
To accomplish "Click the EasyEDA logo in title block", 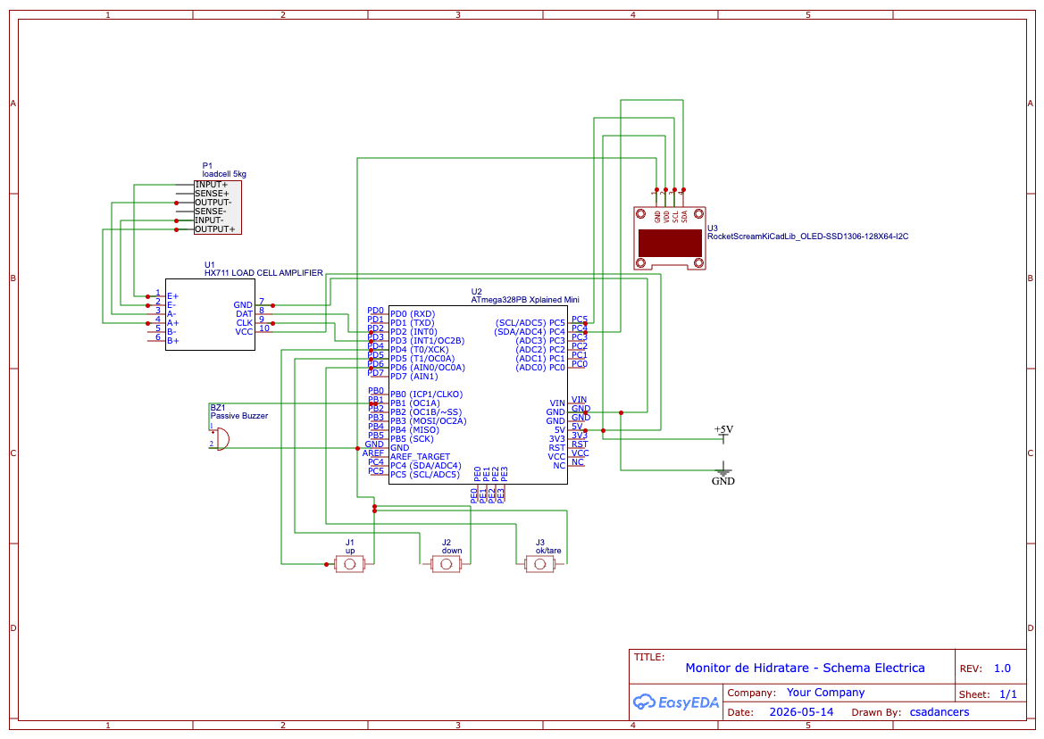I will tap(676, 702).
